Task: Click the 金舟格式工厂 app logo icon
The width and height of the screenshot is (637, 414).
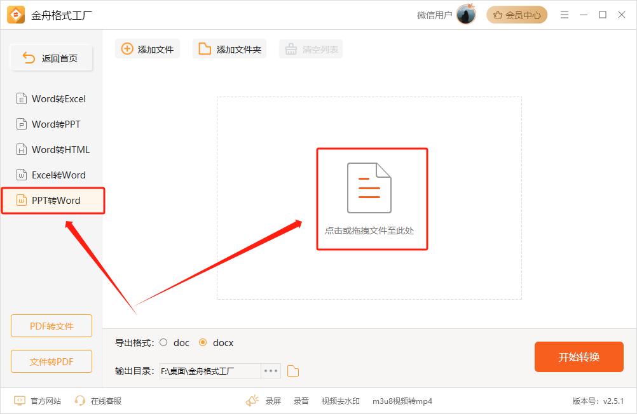Action: point(16,15)
